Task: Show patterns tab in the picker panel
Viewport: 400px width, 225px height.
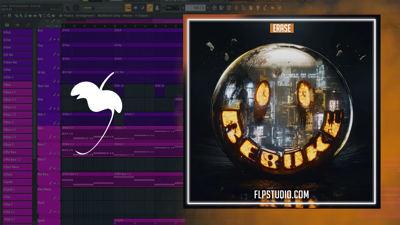Action: (7, 25)
